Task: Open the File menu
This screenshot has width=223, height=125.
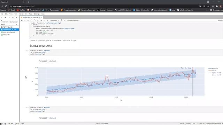Action: pyautogui.click(x=2, y=14)
